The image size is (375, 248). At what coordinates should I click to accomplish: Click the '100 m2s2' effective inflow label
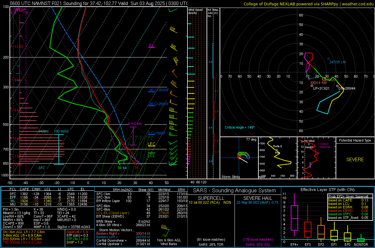pos(61,131)
